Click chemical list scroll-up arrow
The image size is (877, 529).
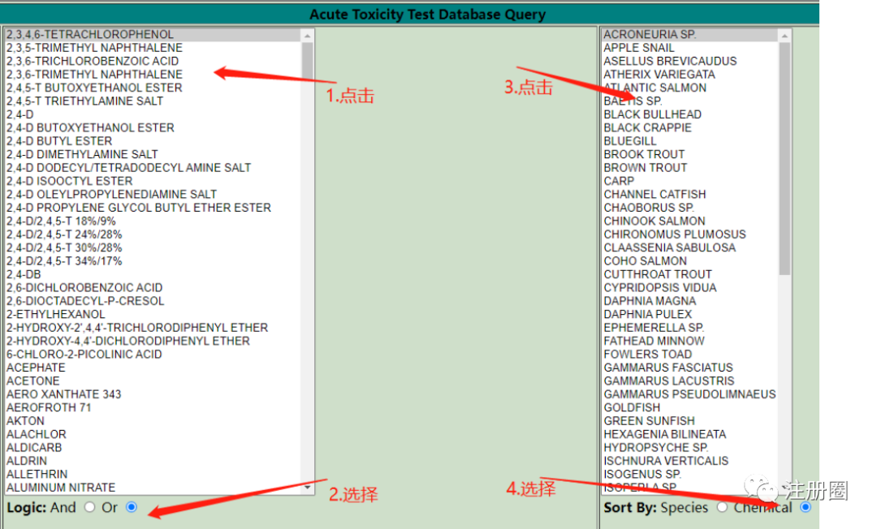tap(307, 36)
